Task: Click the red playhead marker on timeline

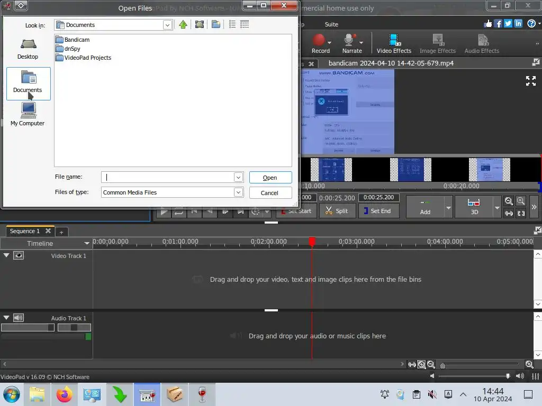Action: coord(312,241)
